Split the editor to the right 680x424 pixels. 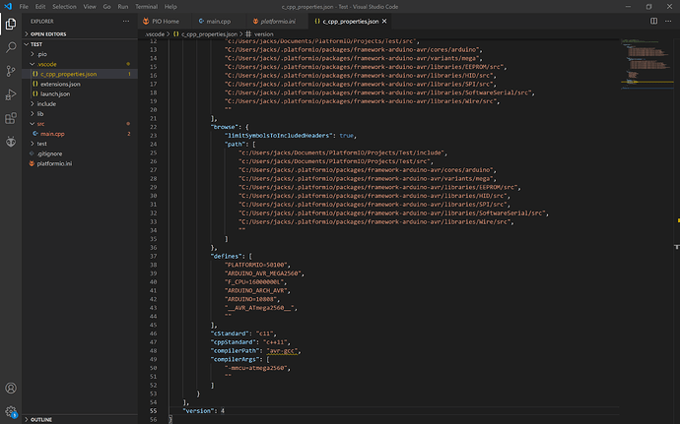(653, 22)
